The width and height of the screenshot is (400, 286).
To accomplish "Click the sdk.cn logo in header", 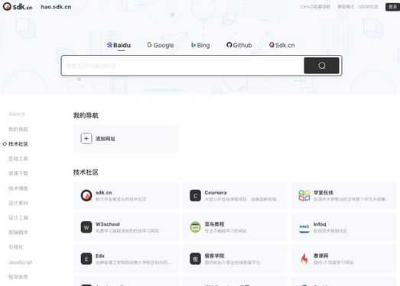I will pos(18,7).
